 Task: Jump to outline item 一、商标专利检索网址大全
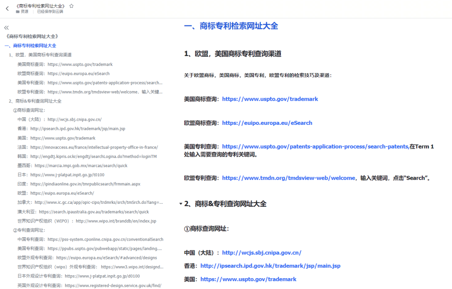(x=30, y=46)
